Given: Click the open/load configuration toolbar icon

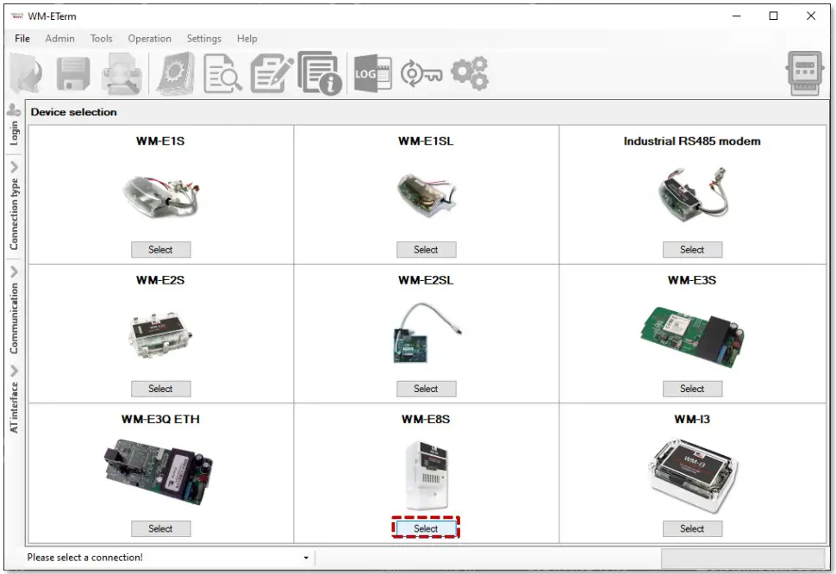Looking at the screenshot, I should [27, 74].
